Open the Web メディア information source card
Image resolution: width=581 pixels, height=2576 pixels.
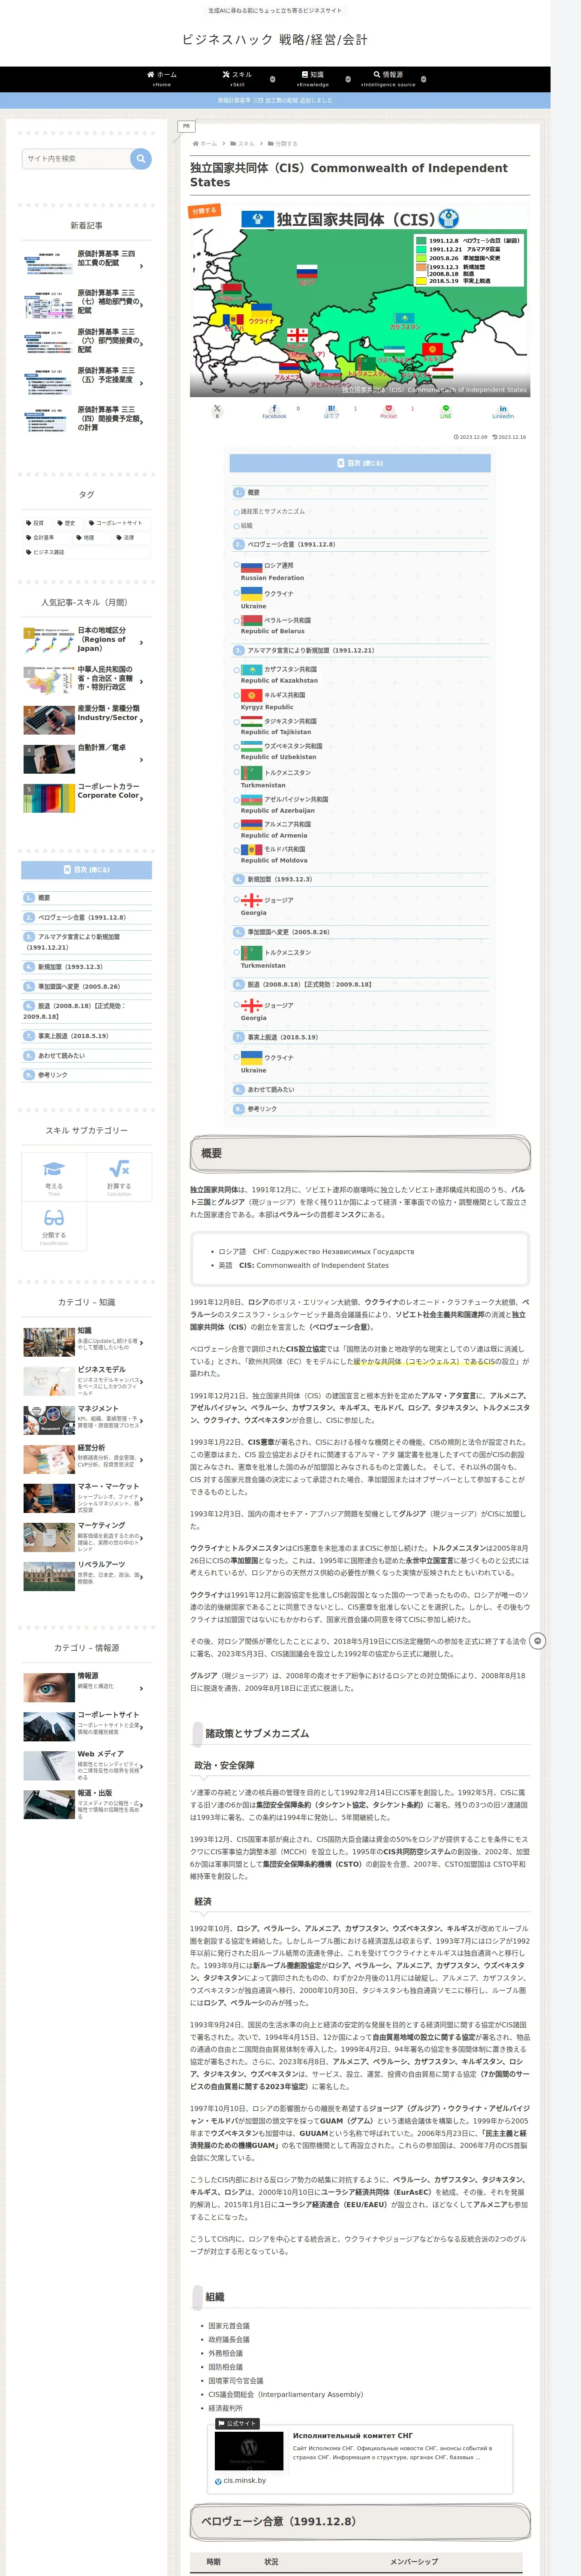87,1765
